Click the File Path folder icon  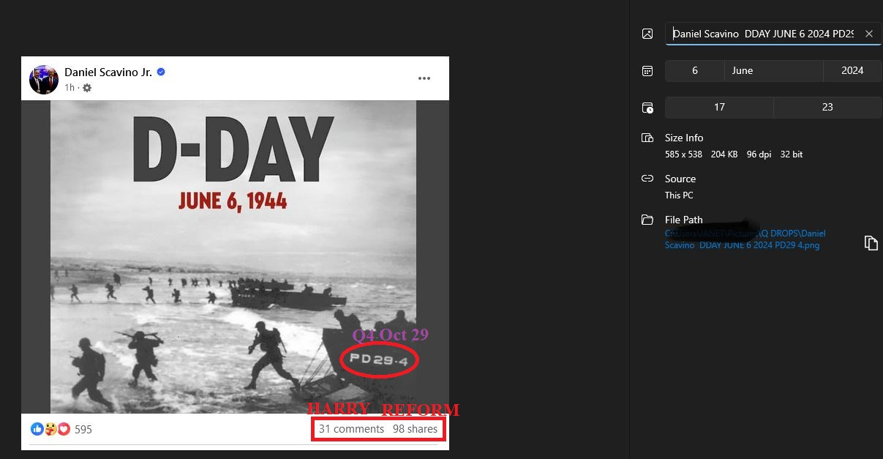point(647,220)
